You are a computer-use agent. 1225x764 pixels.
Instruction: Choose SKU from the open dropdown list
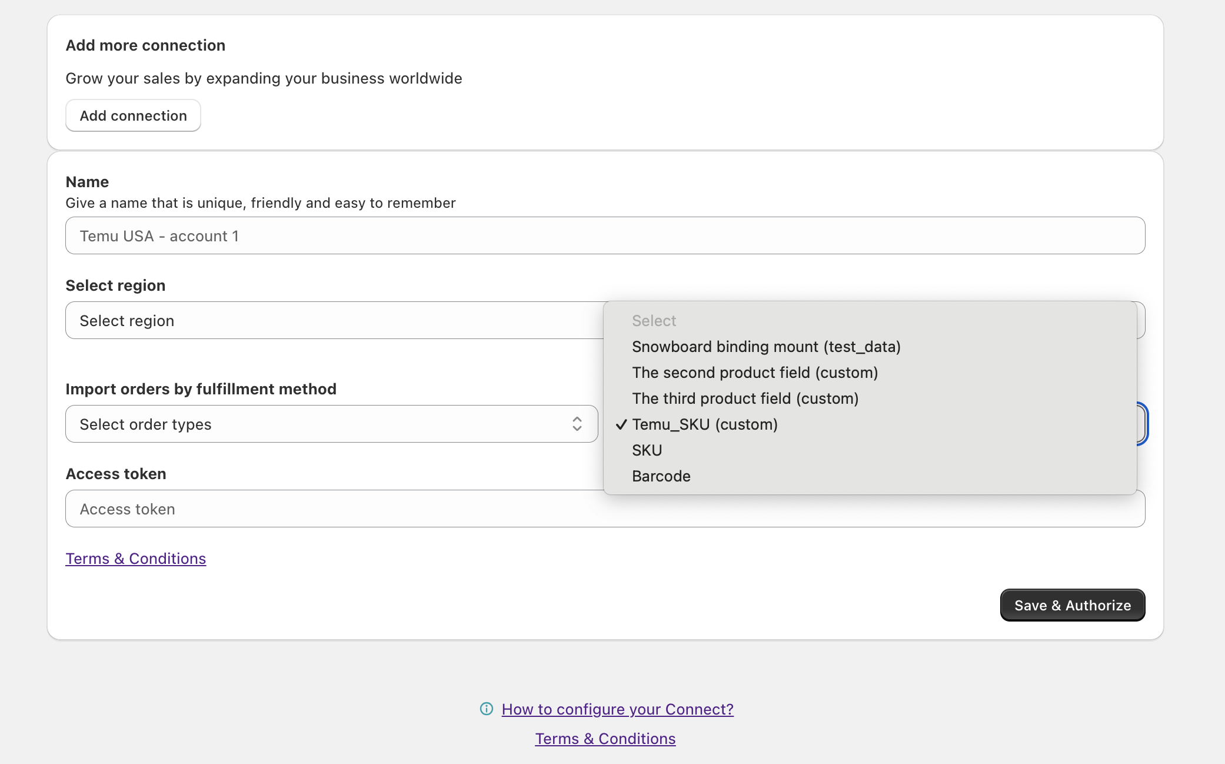point(647,450)
